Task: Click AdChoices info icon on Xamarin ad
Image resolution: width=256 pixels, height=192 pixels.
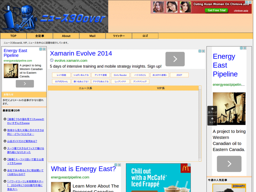Action: pyautogui.click(x=200, y=51)
